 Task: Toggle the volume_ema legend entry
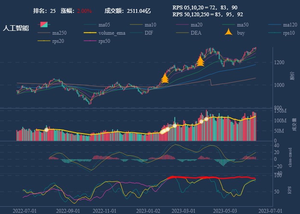tap(111, 33)
